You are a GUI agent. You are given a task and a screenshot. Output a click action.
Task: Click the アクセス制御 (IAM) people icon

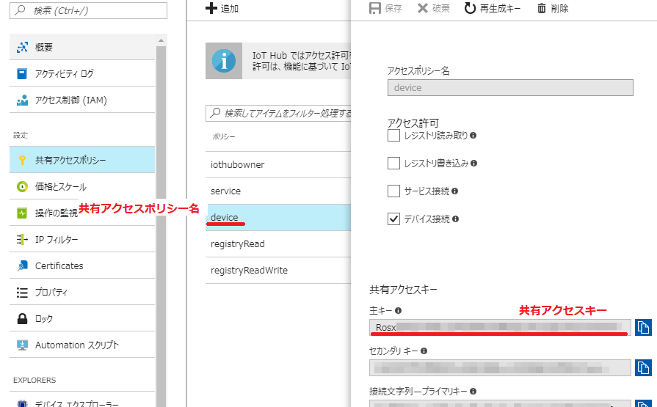[22, 100]
